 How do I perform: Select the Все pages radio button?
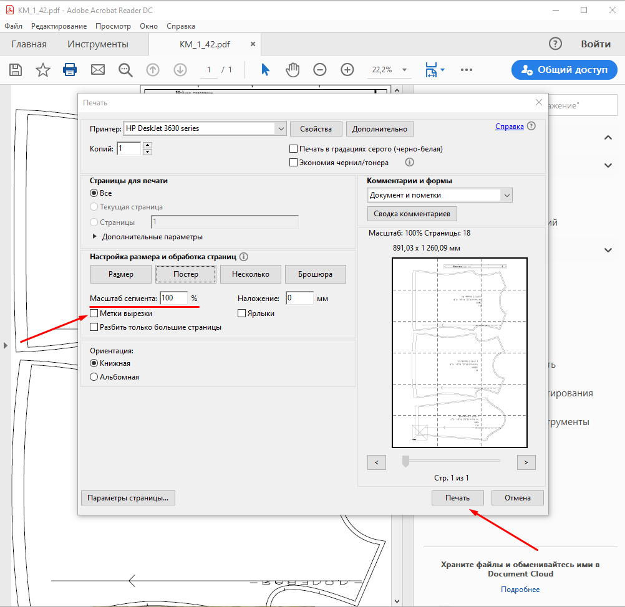tap(94, 193)
